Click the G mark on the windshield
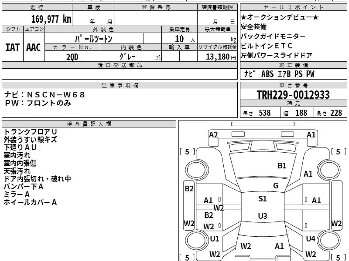Screen dimensions: 349x261 tap(276, 186)
